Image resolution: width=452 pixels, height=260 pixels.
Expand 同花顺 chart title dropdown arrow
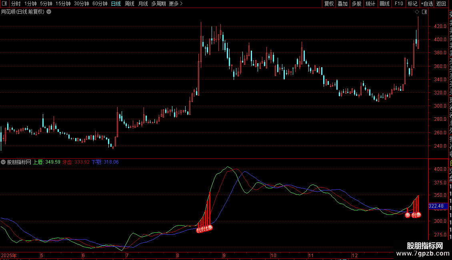click(x=49, y=12)
